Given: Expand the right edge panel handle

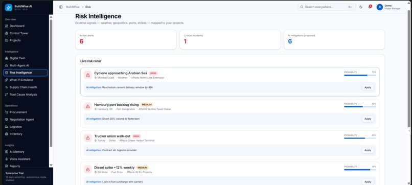Looking at the screenshot, I should [x=409, y=131].
